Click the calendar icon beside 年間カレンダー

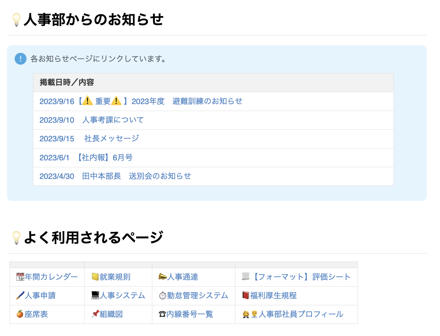tap(20, 277)
